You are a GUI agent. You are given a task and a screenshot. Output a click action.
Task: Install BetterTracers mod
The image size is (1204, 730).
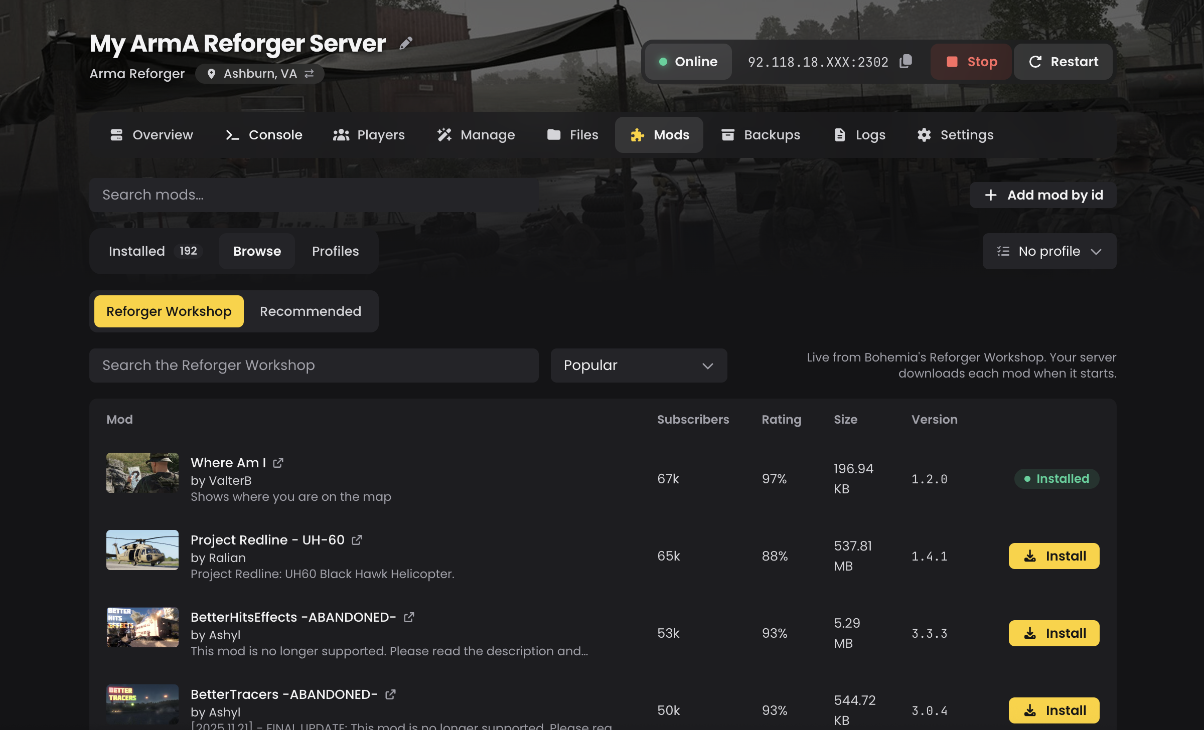tap(1054, 710)
